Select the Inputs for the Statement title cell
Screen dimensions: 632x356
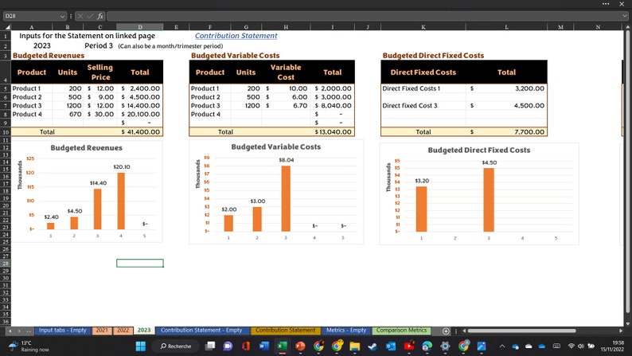pyautogui.click(x=87, y=36)
